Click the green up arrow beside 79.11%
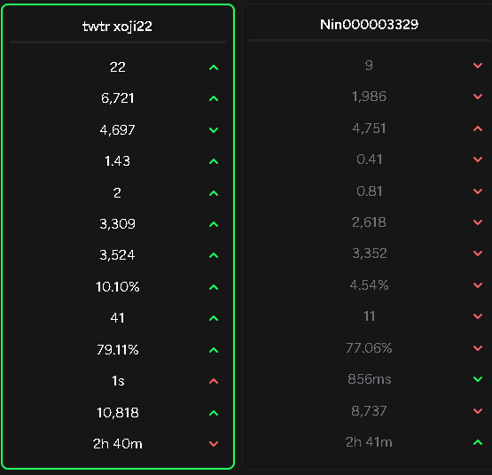Viewport: 492px width, 475px height. pos(214,350)
